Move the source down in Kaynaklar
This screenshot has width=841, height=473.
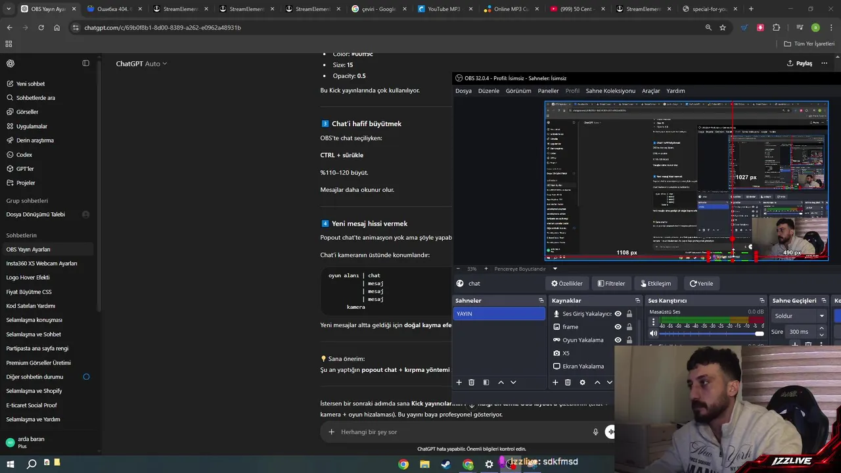pos(610,382)
